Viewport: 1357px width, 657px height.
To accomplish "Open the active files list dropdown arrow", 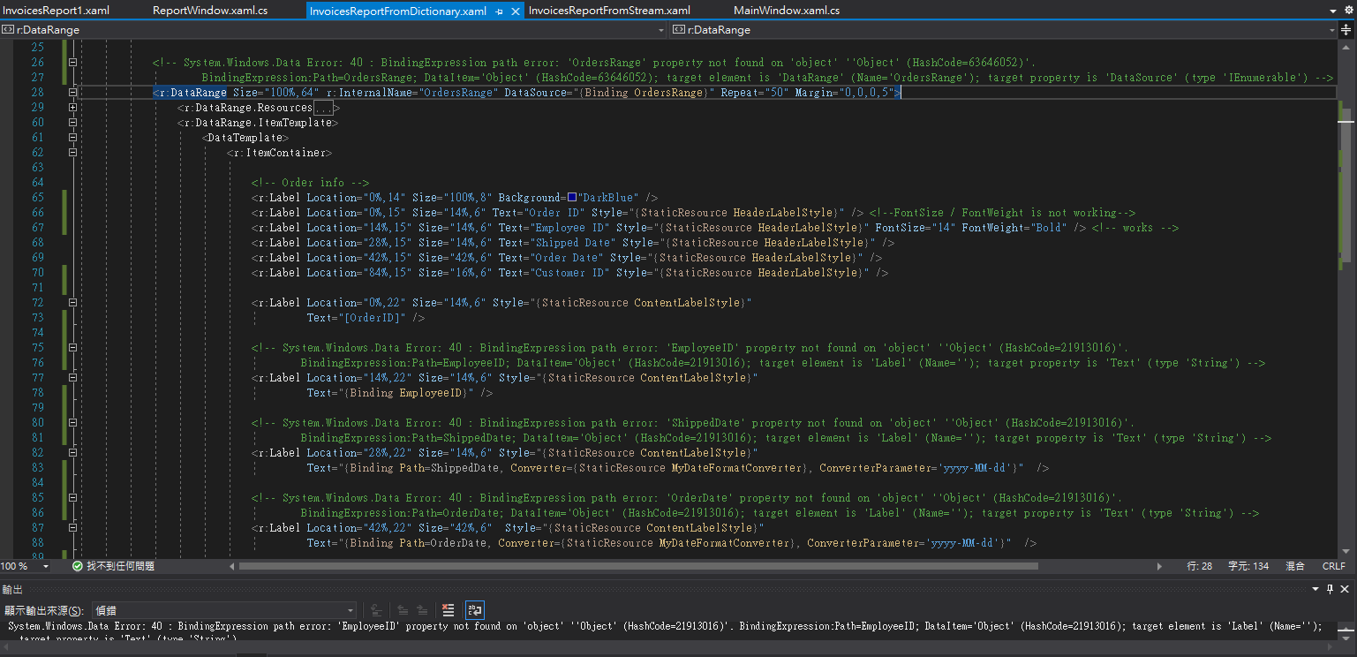I will 1334,11.
